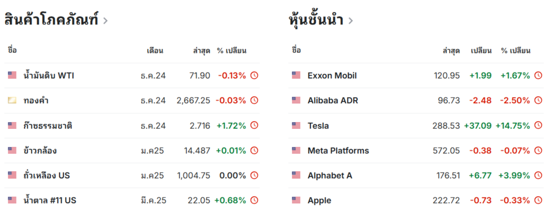
Task: Open the ถั่วเหลือง US commodity link
Action: click(47, 175)
